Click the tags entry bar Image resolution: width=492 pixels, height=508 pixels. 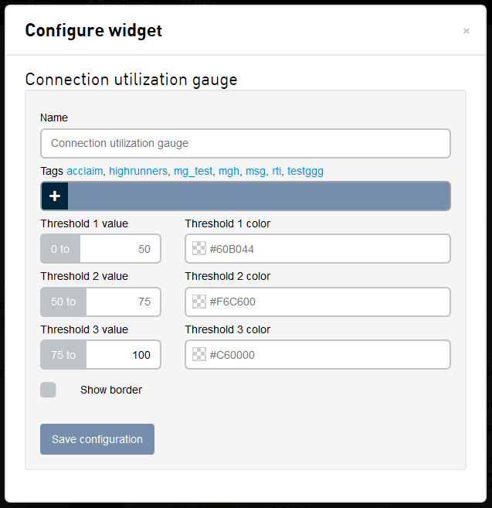259,196
